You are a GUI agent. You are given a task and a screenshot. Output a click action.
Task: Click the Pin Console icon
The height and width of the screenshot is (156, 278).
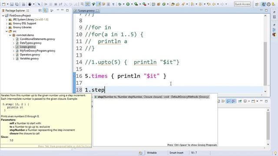click(240, 101)
